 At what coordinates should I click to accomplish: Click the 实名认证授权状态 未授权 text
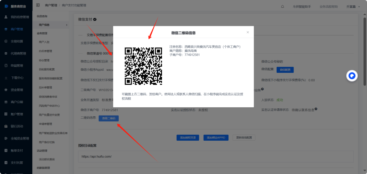(190, 110)
